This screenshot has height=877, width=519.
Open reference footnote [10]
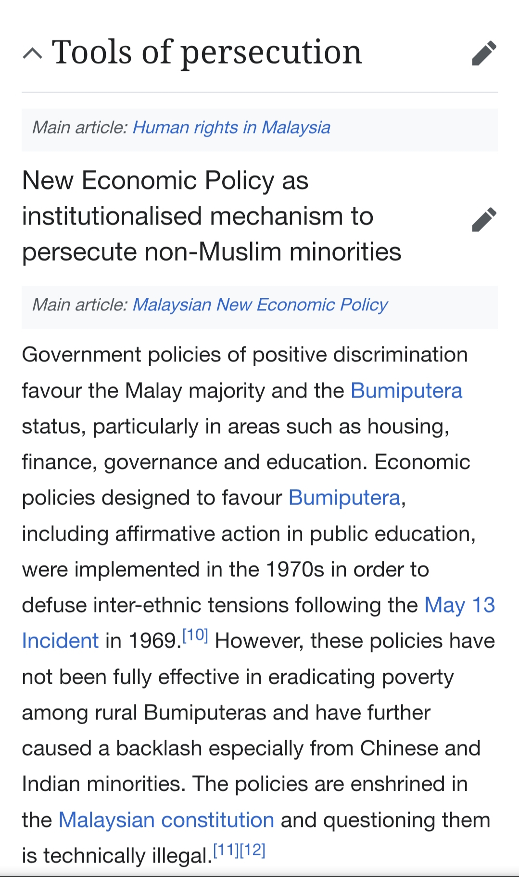(195, 636)
